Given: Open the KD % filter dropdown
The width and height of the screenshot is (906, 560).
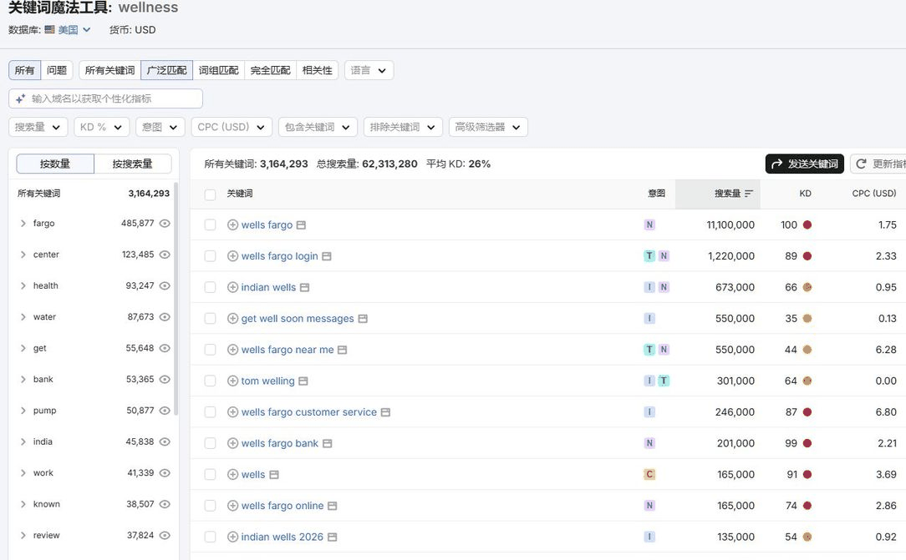Looking at the screenshot, I should point(101,127).
